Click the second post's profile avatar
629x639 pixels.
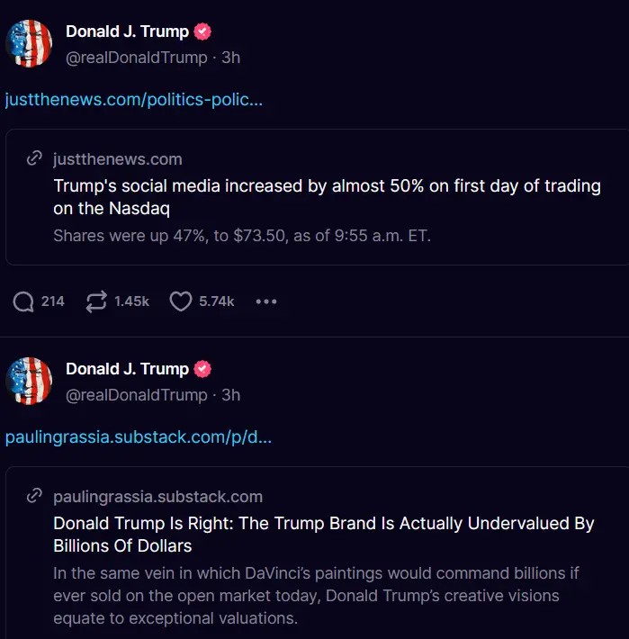29,381
